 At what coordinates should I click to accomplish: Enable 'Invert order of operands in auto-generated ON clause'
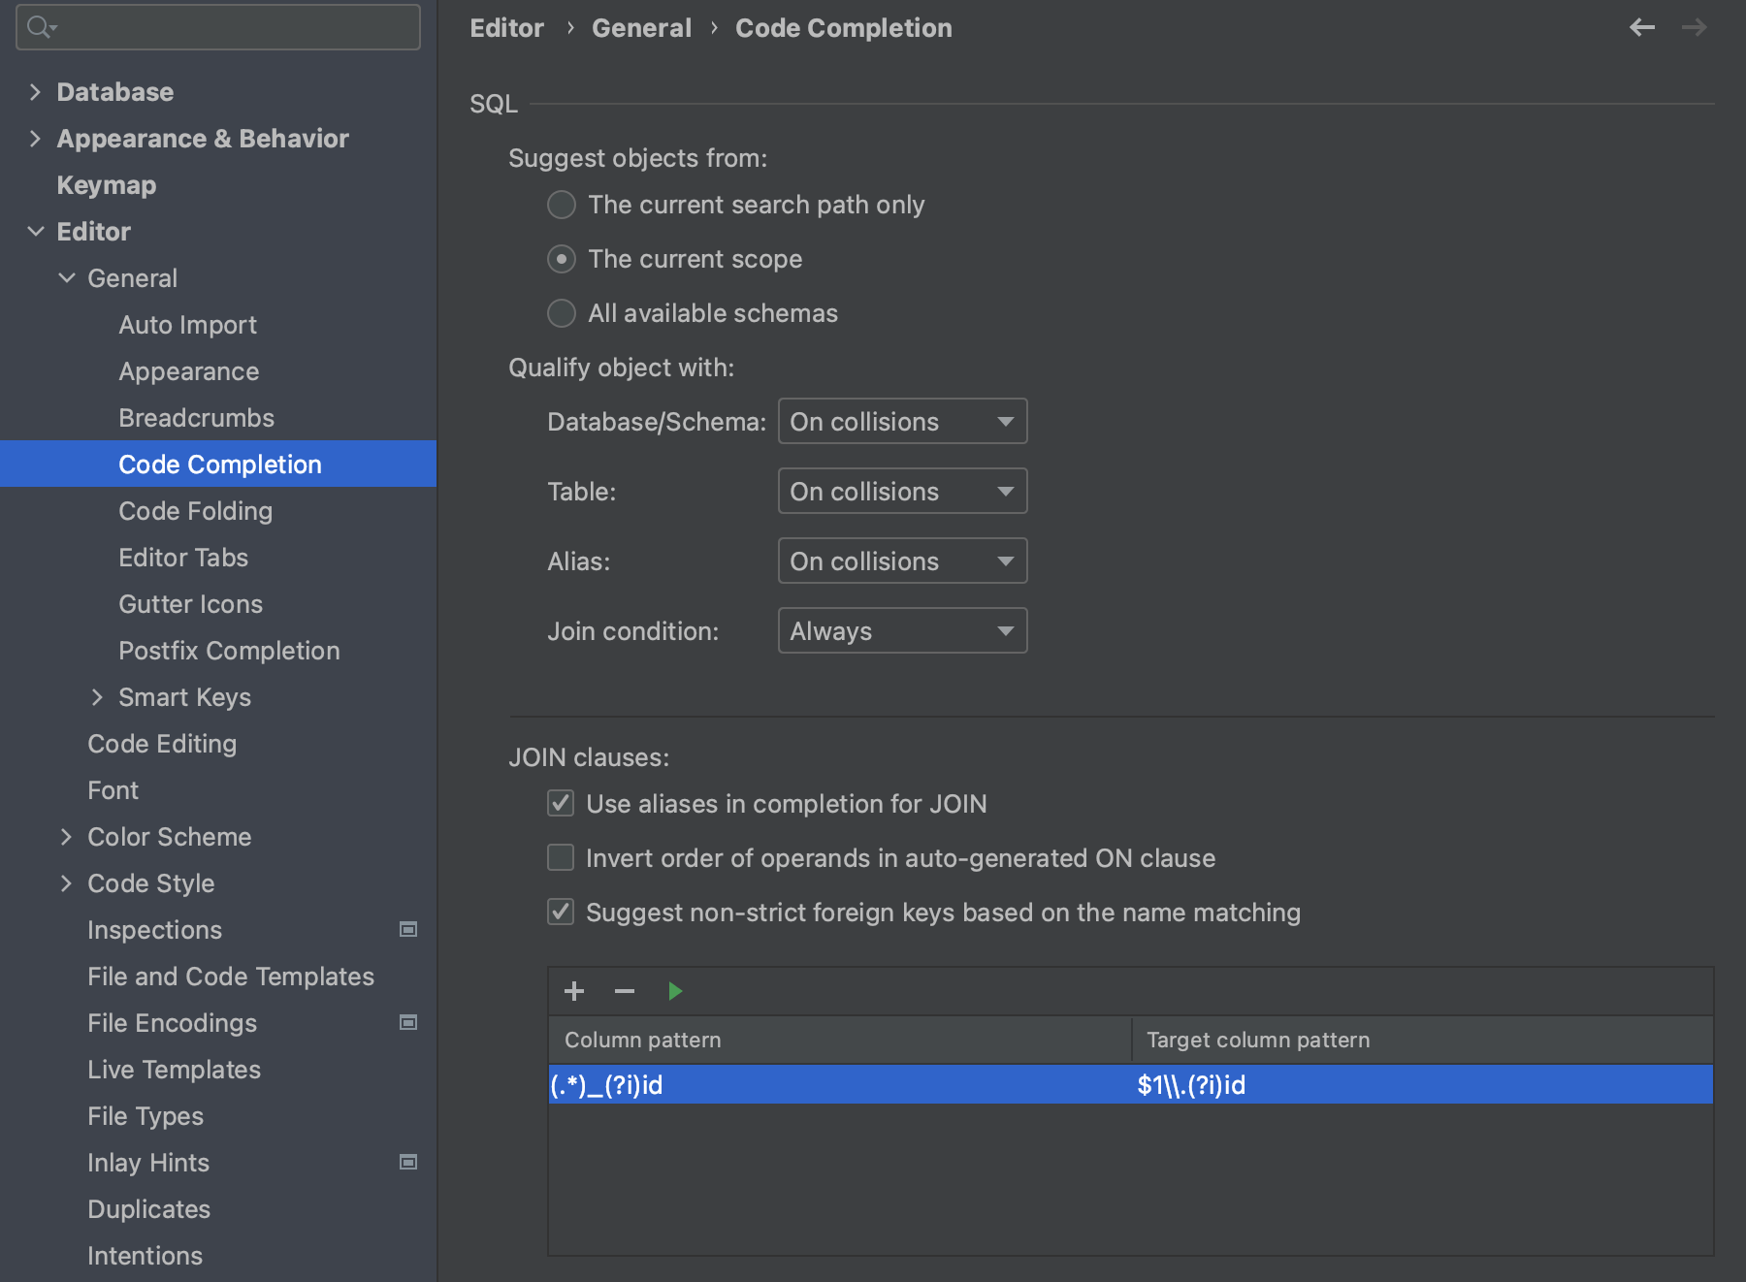click(561, 857)
